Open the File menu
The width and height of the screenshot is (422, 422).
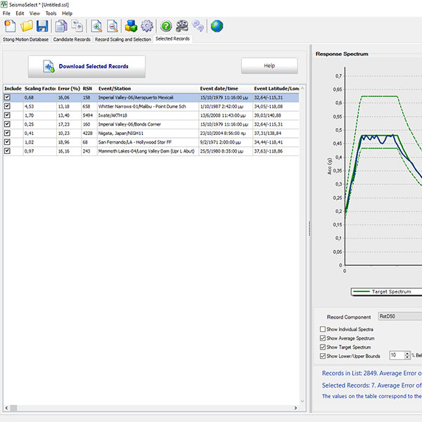[x=6, y=13]
